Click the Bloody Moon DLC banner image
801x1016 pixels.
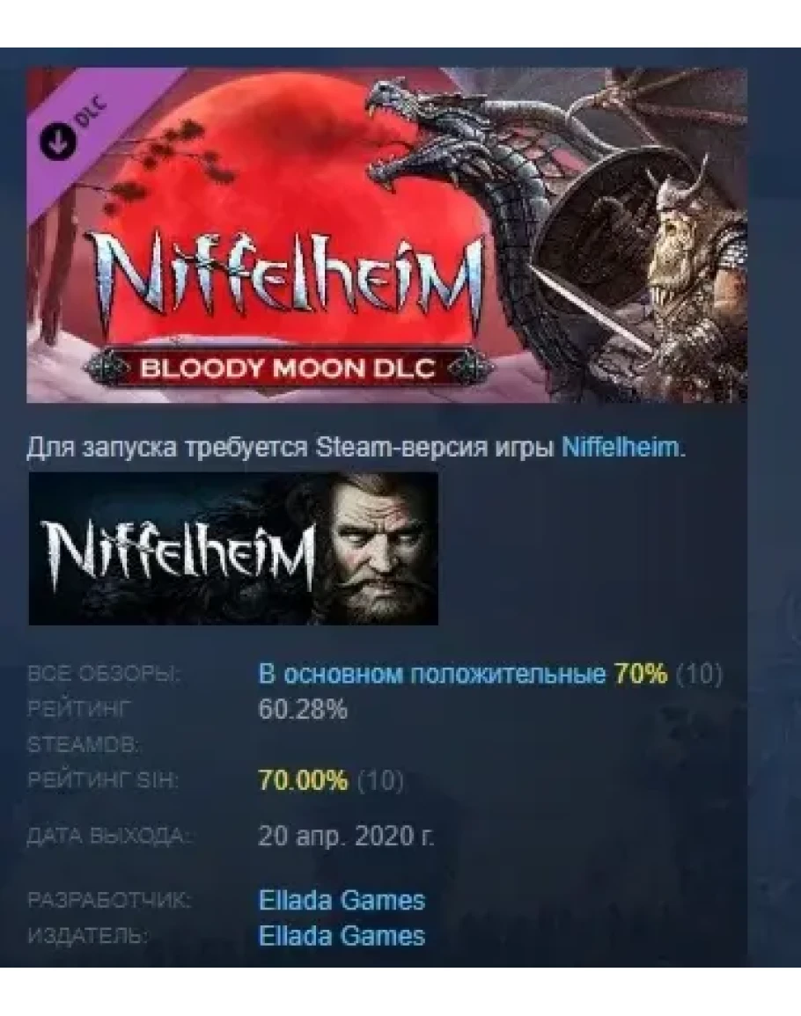[x=386, y=235]
